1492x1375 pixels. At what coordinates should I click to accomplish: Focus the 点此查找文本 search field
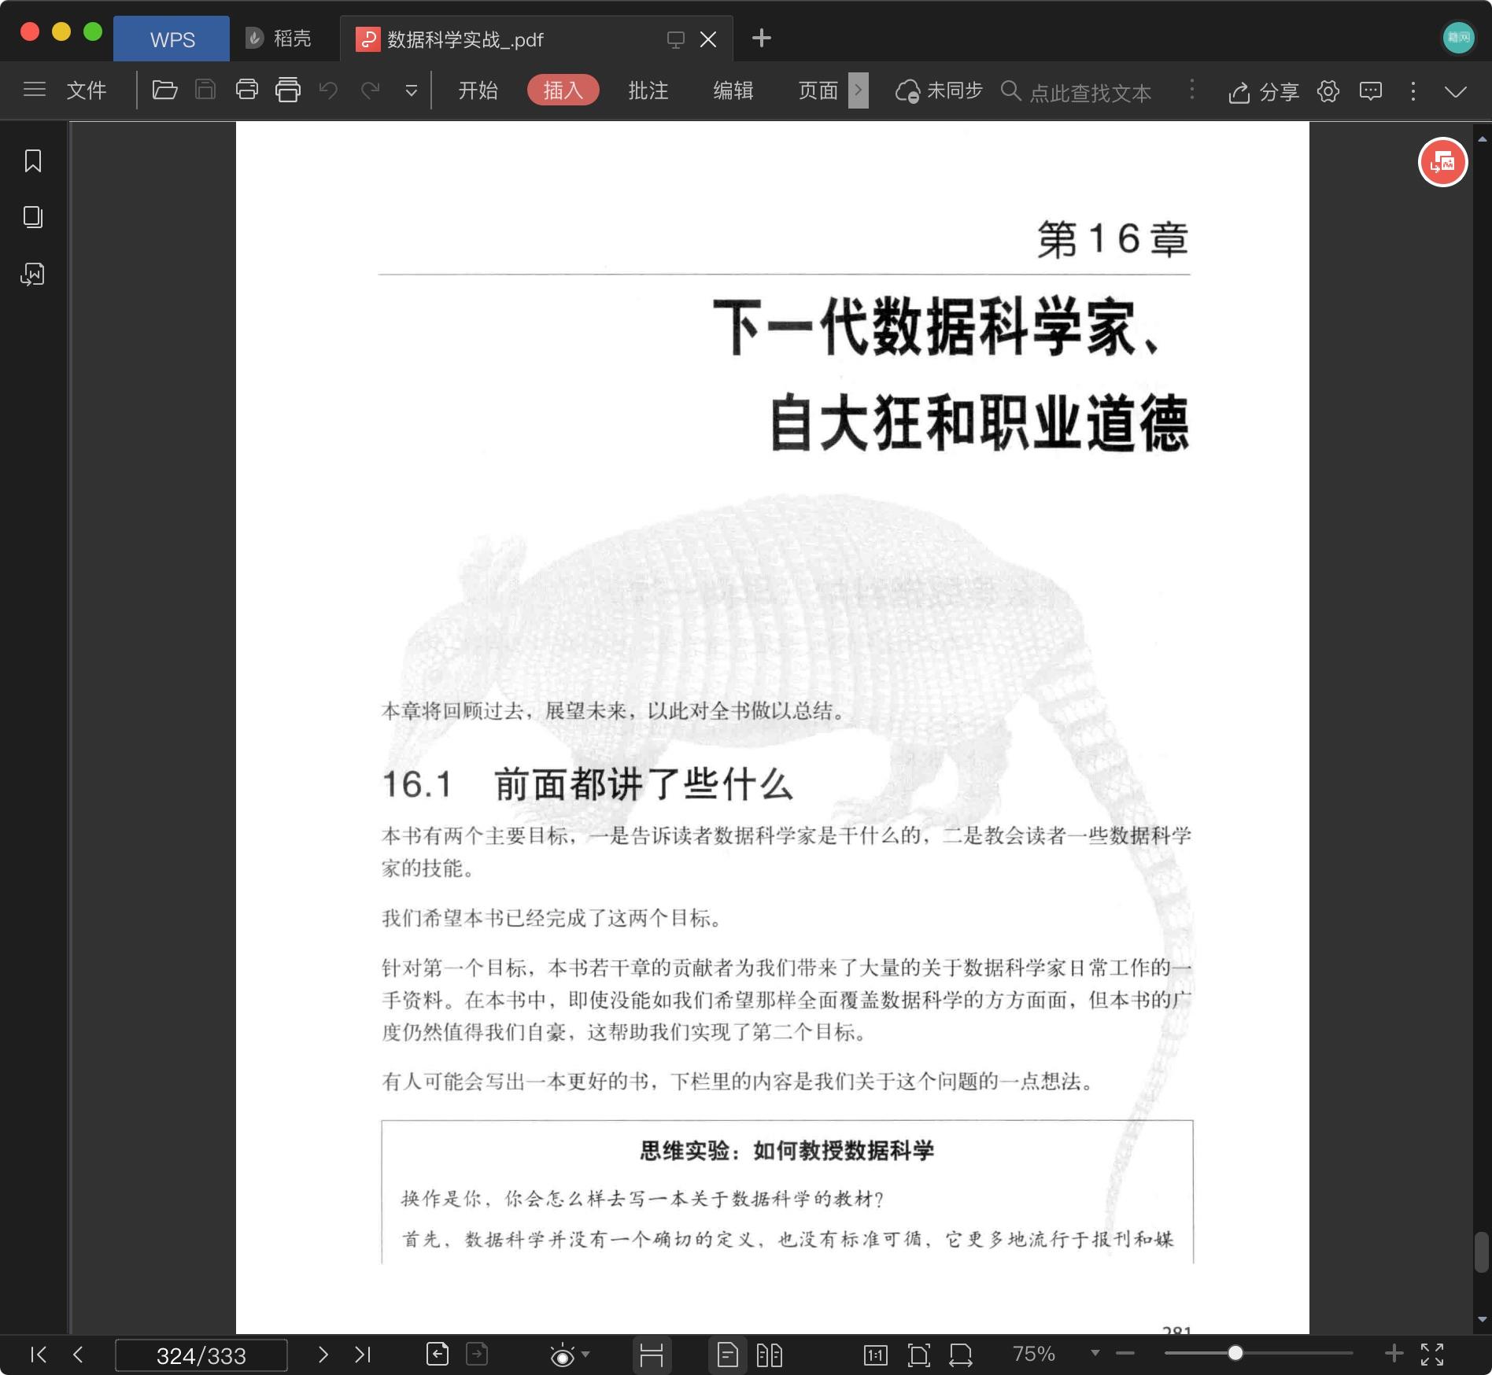click(1088, 92)
